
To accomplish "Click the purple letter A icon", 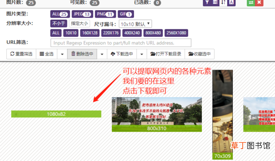I will coord(232,3).
